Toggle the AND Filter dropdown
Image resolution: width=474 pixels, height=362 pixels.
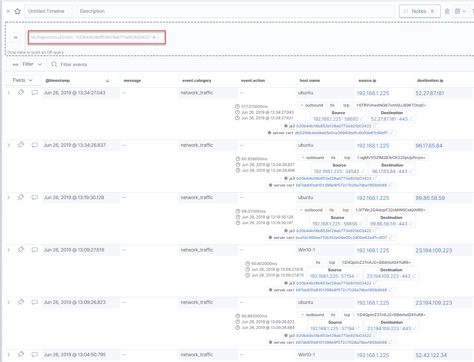point(26,64)
